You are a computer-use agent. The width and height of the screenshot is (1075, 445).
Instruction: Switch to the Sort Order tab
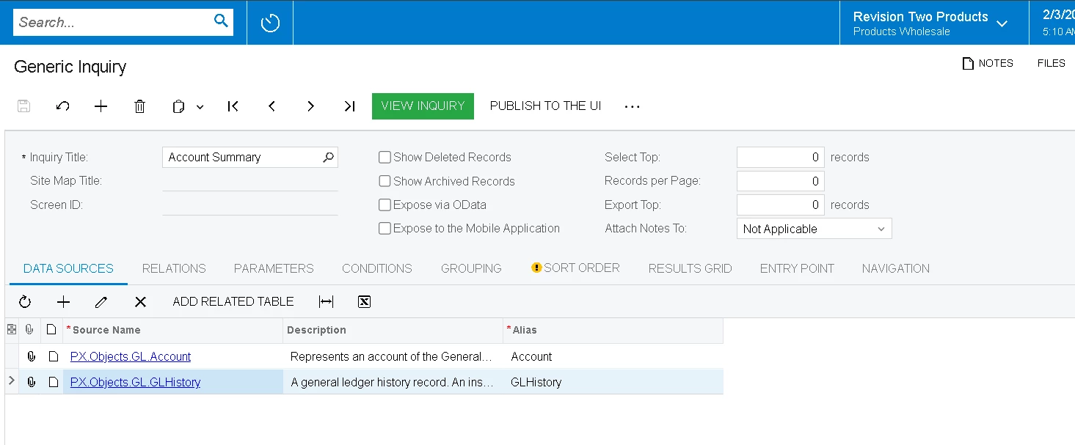point(576,268)
